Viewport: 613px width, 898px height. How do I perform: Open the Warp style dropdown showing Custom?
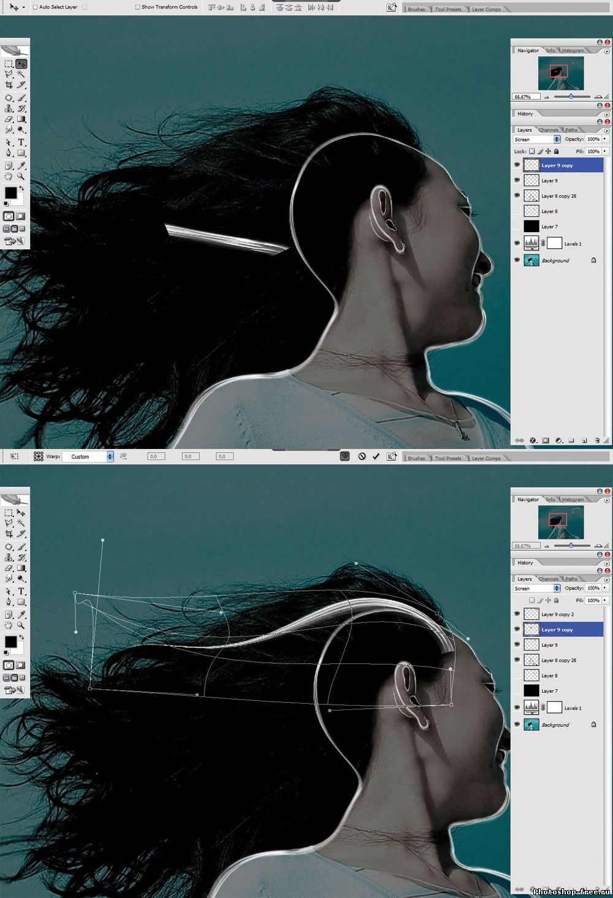tap(91, 456)
